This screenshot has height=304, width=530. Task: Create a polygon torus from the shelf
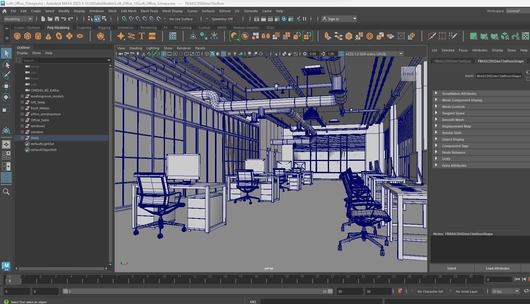coord(59,36)
